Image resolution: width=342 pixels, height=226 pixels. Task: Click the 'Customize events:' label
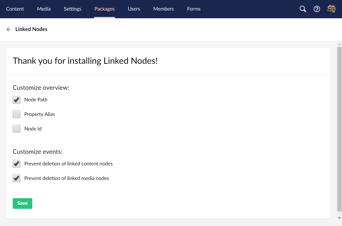[x=38, y=152]
